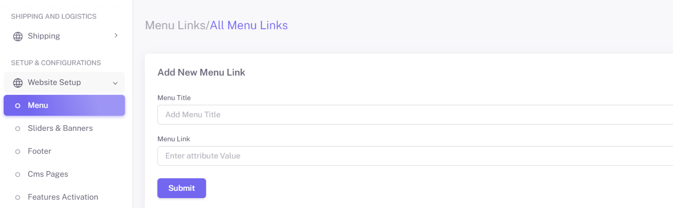Click the globe icon beside Shipping

[18, 36]
